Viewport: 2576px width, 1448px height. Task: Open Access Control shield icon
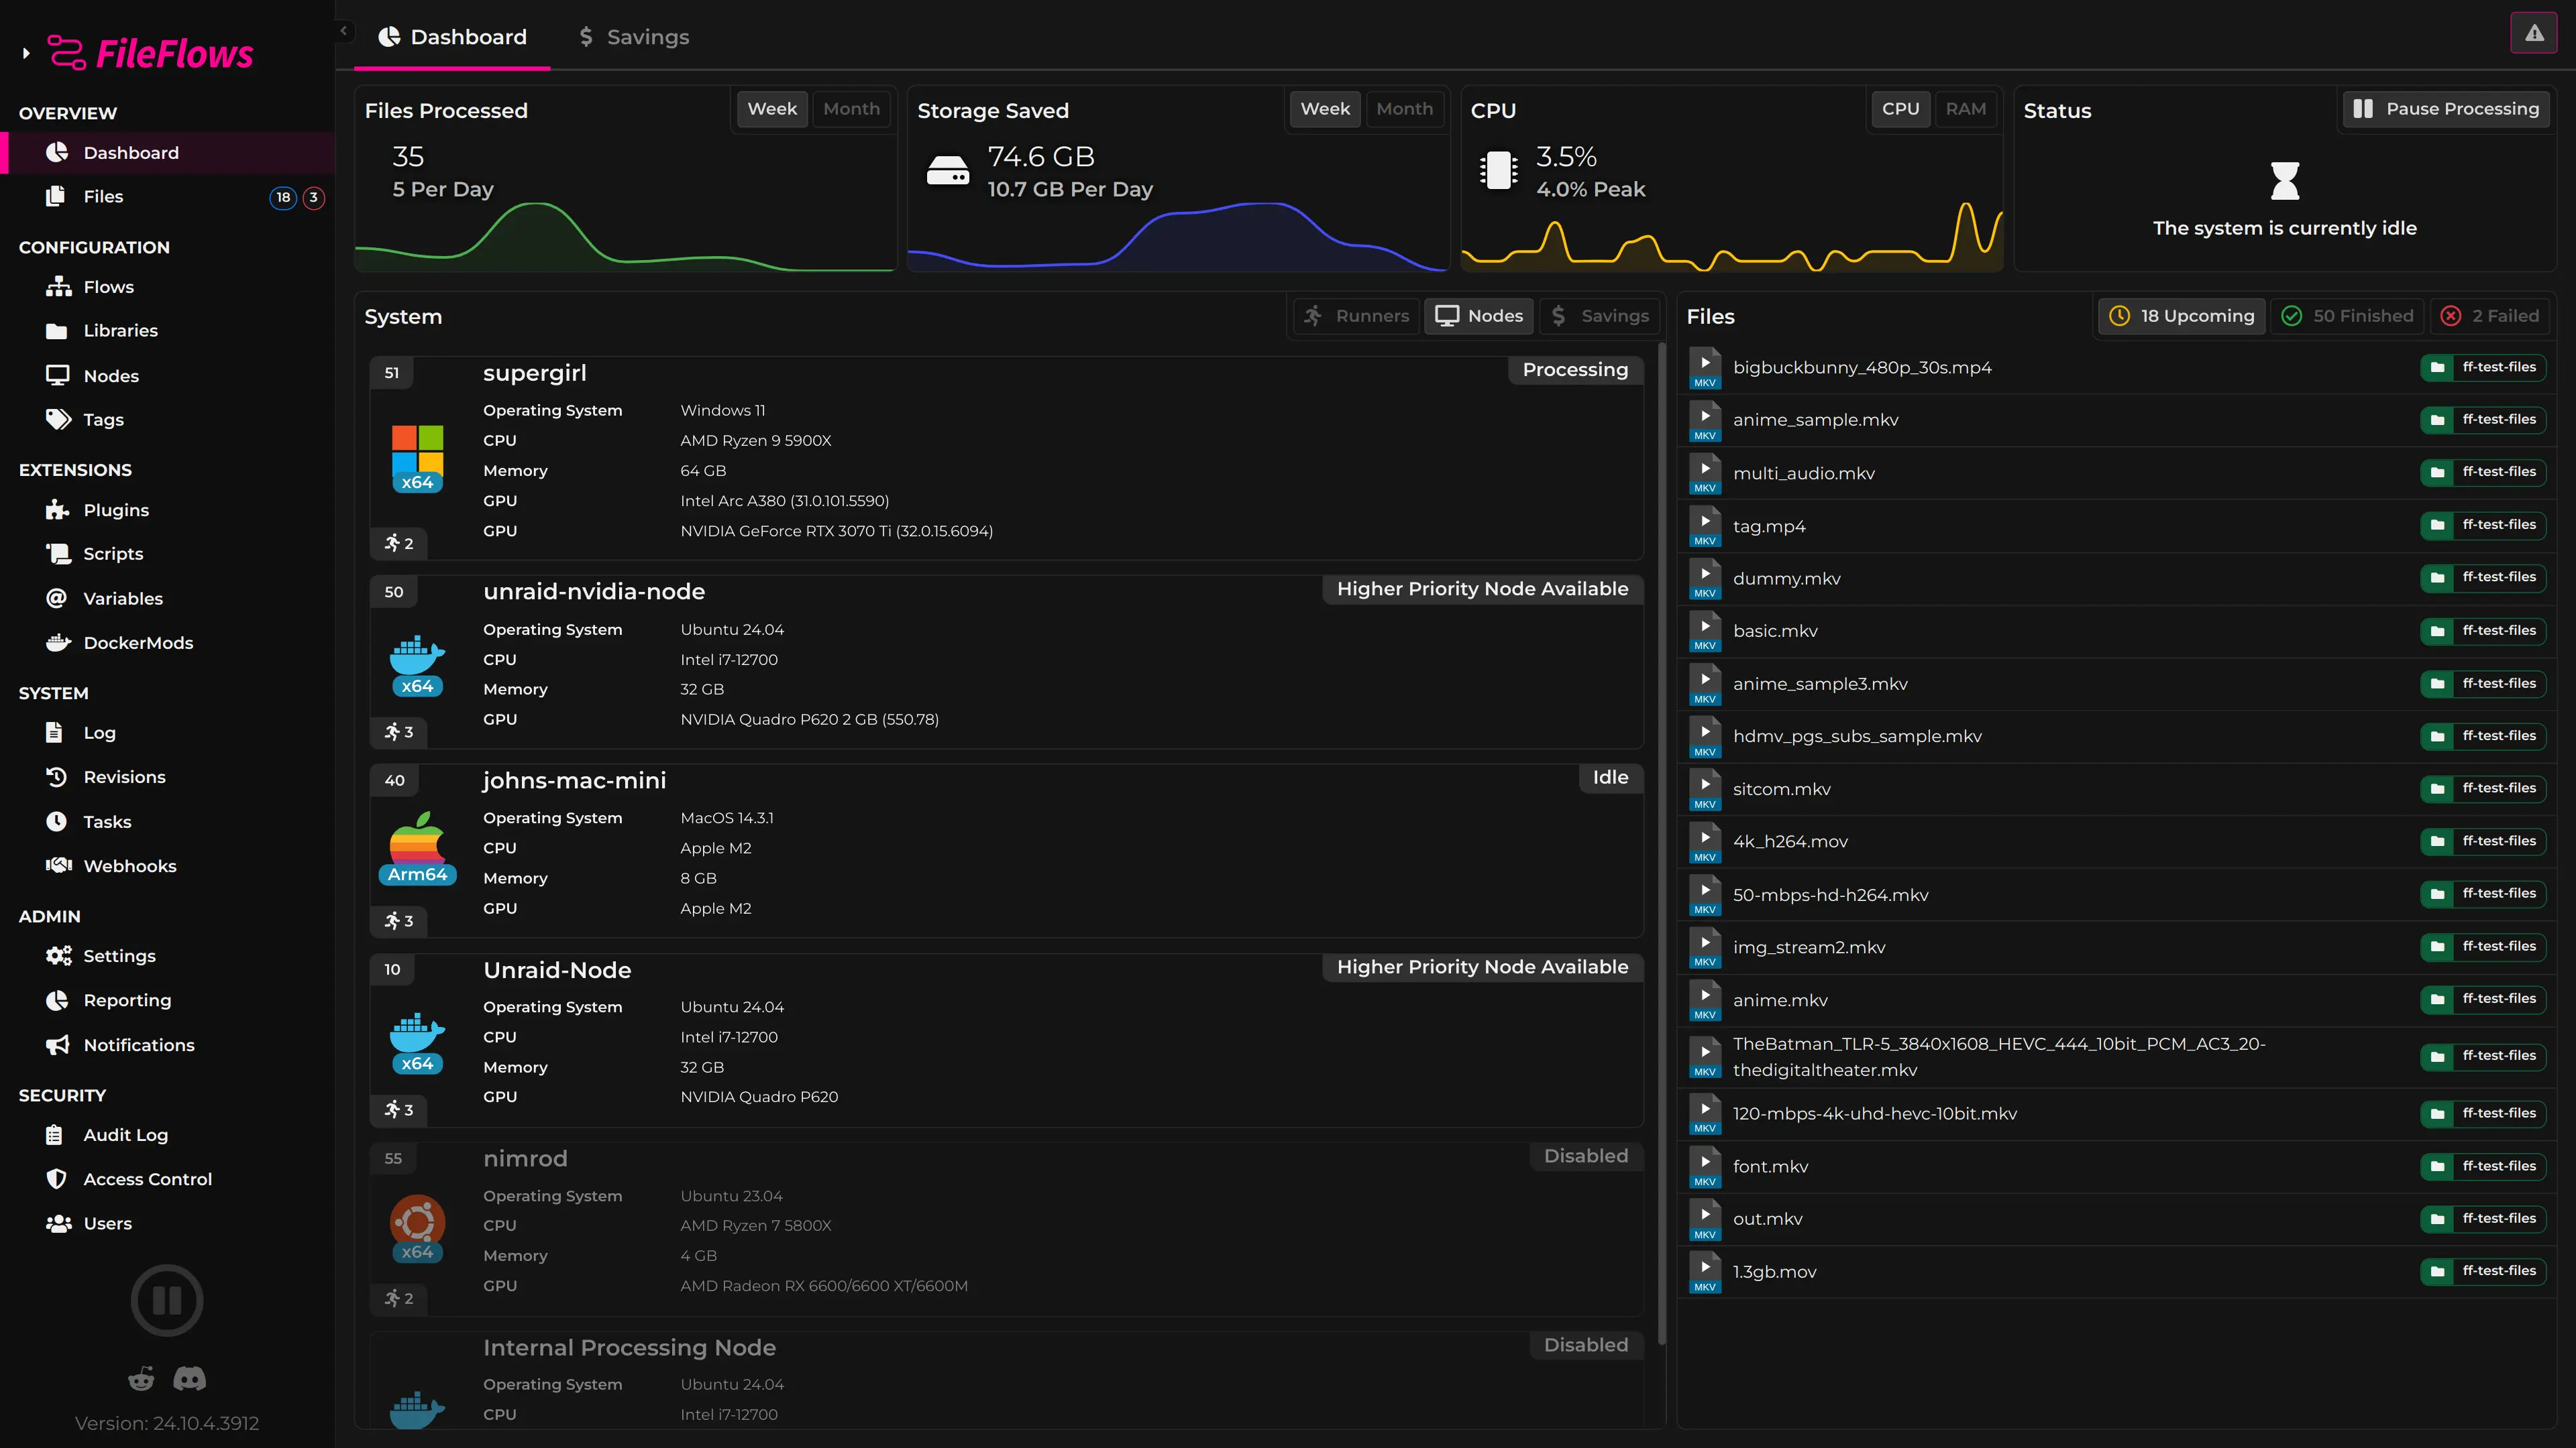click(57, 1179)
